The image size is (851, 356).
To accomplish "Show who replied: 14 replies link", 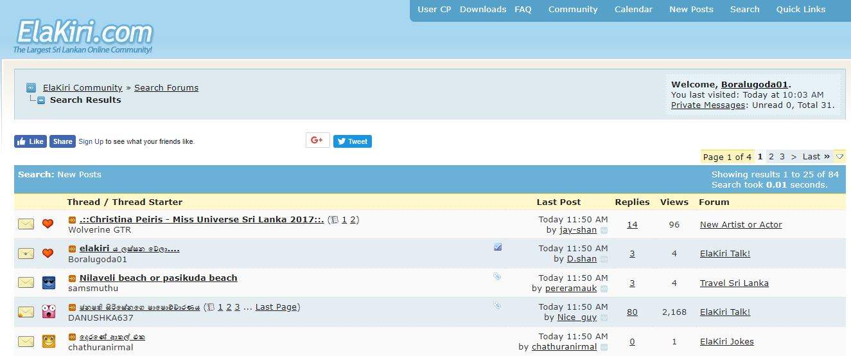I will click(632, 224).
